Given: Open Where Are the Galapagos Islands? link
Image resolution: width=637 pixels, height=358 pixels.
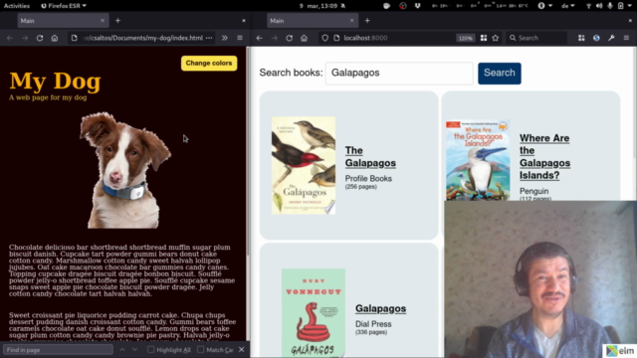Looking at the screenshot, I should (x=544, y=157).
